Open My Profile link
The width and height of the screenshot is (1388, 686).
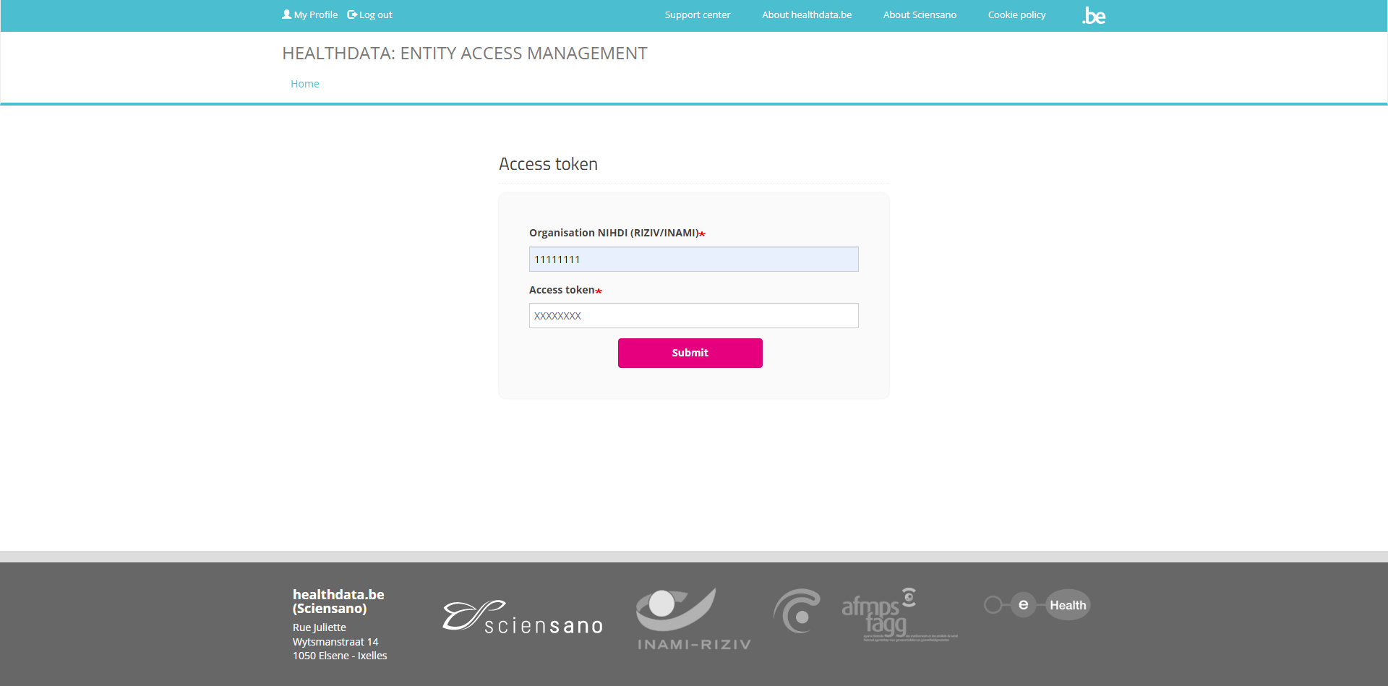(316, 15)
